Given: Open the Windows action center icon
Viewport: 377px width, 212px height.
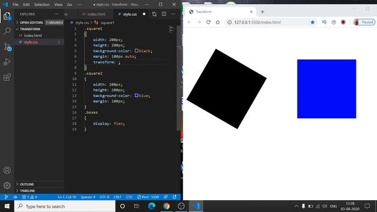Looking at the screenshot, I should (x=367, y=206).
